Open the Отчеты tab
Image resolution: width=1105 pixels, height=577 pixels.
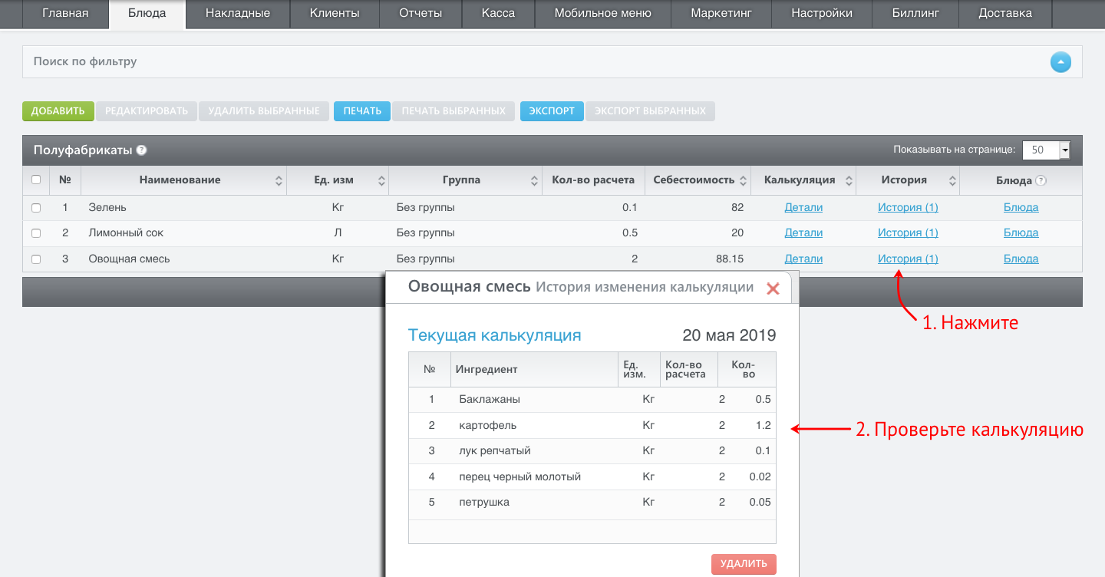421,13
